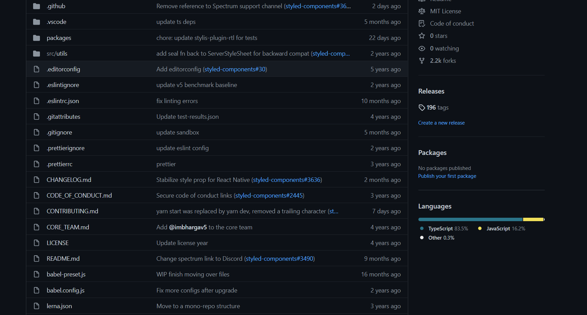Click the Code of conduct checklist icon
587x315 pixels.
(x=422, y=24)
